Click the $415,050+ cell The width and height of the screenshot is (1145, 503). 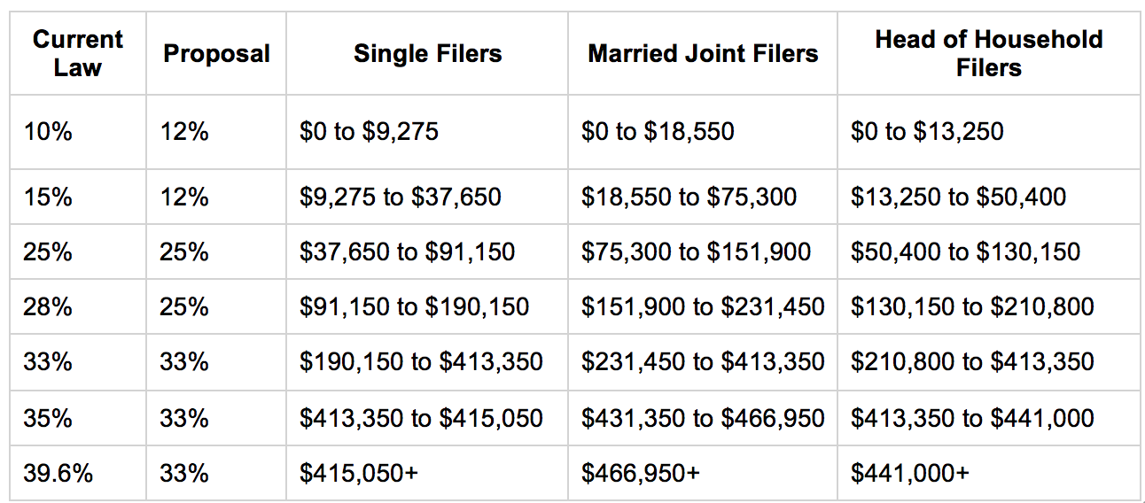(x=427, y=473)
